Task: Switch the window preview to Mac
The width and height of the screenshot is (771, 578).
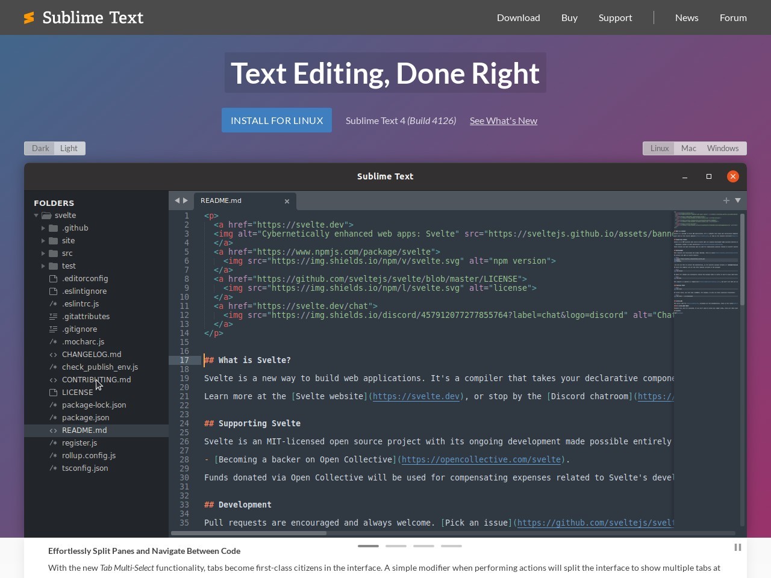Action: pyautogui.click(x=688, y=148)
